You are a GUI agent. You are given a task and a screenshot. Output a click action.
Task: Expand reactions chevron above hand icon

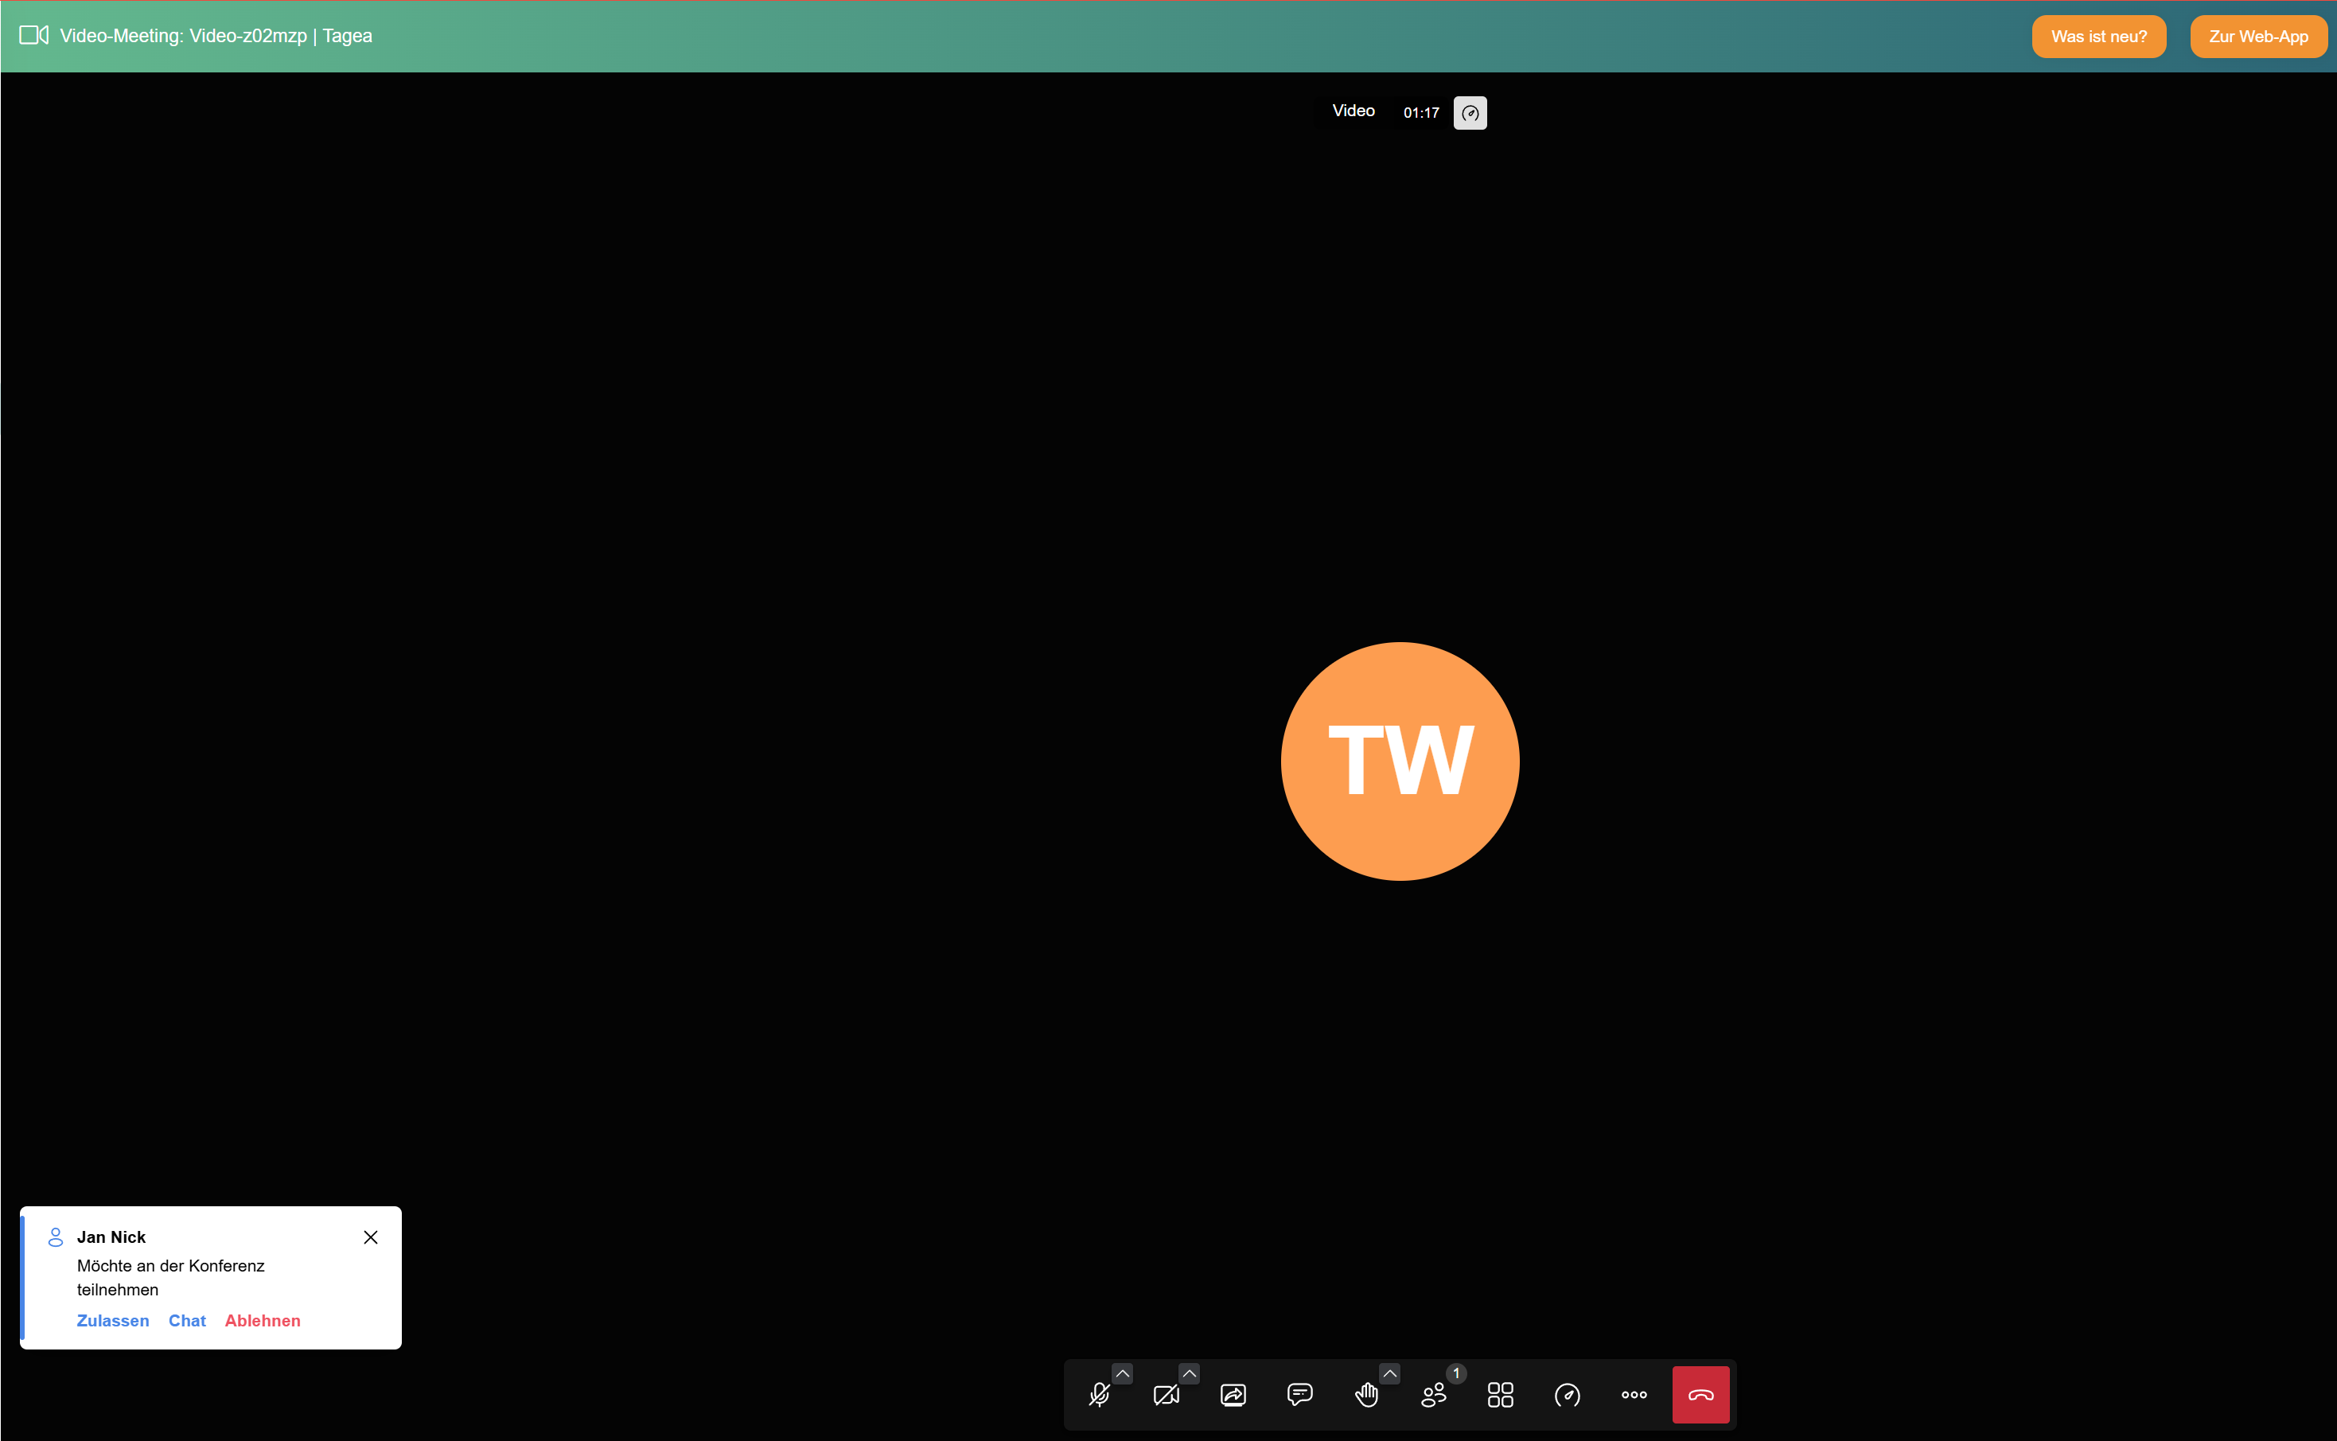coord(1389,1373)
